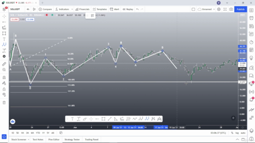Viewport: 255px width, 143px height.
Task: Pick the text T tool in floating toolbar
Action: coord(73,119)
